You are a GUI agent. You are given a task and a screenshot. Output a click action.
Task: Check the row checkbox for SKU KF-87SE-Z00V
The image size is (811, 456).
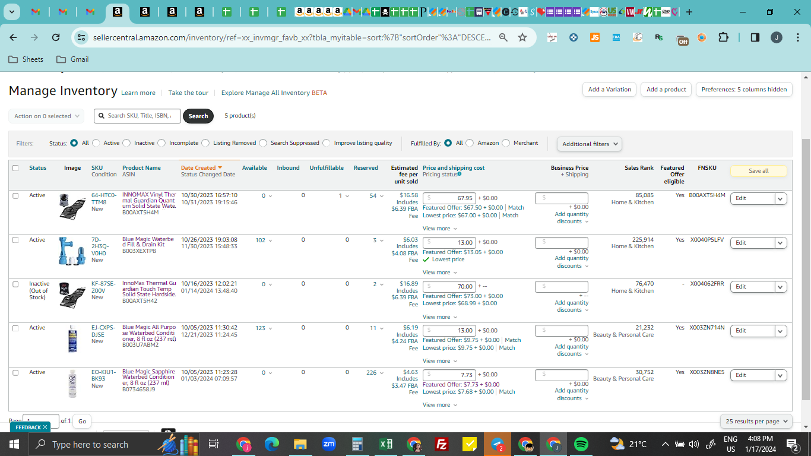click(x=15, y=284)
